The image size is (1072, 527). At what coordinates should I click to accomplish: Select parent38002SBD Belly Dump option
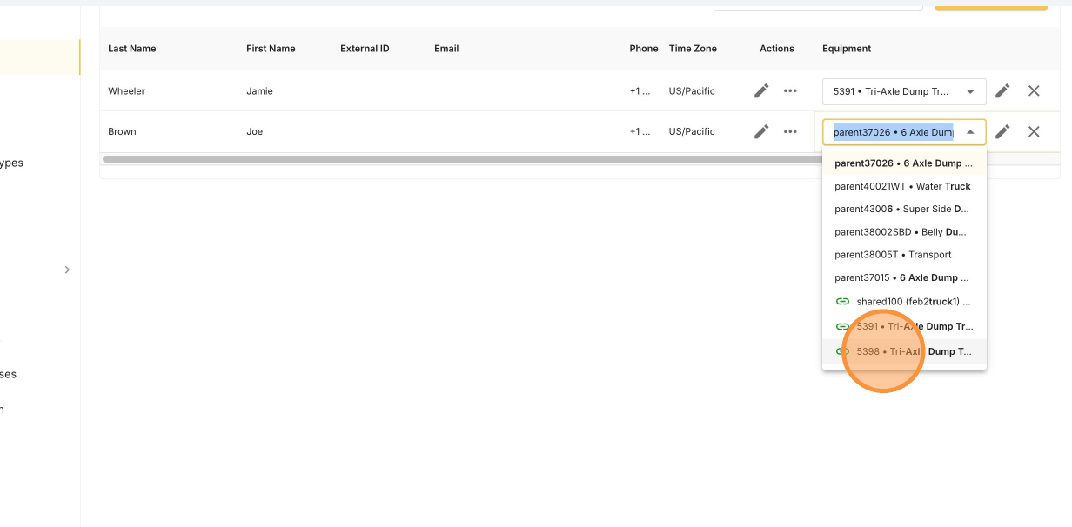click(x=904, y=232)
